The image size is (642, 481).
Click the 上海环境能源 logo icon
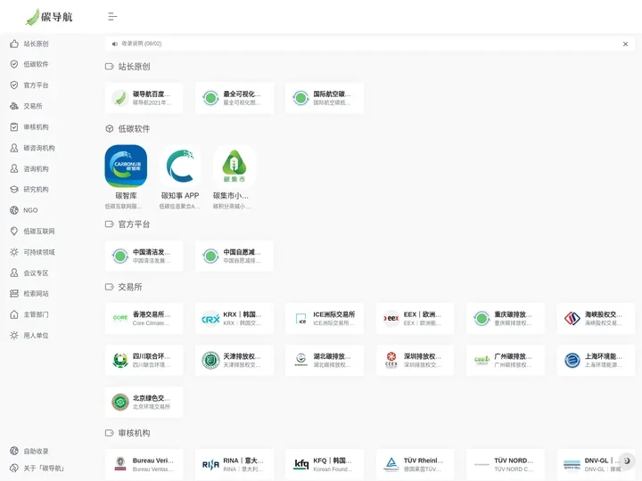point(572,361)
